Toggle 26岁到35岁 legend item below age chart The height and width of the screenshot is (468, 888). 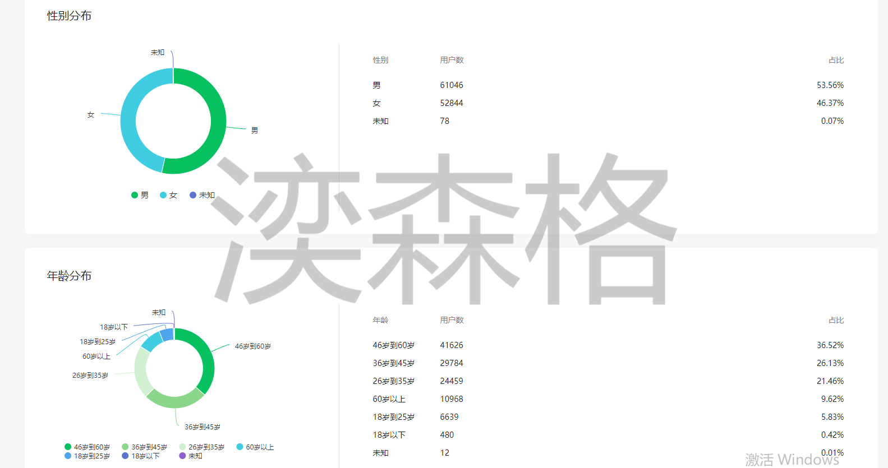point(201,447)
